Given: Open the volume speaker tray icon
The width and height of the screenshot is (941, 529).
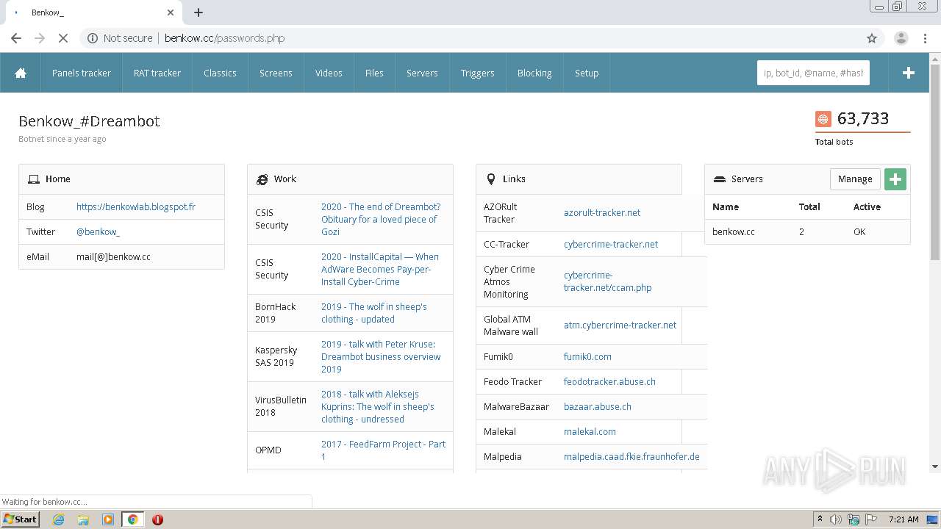Looking at the screenshot, I should point(836,519).
